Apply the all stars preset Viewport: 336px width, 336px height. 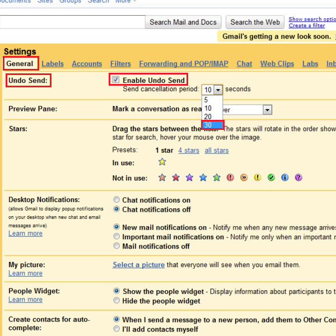pyautogui.click(x=216, y=151)
